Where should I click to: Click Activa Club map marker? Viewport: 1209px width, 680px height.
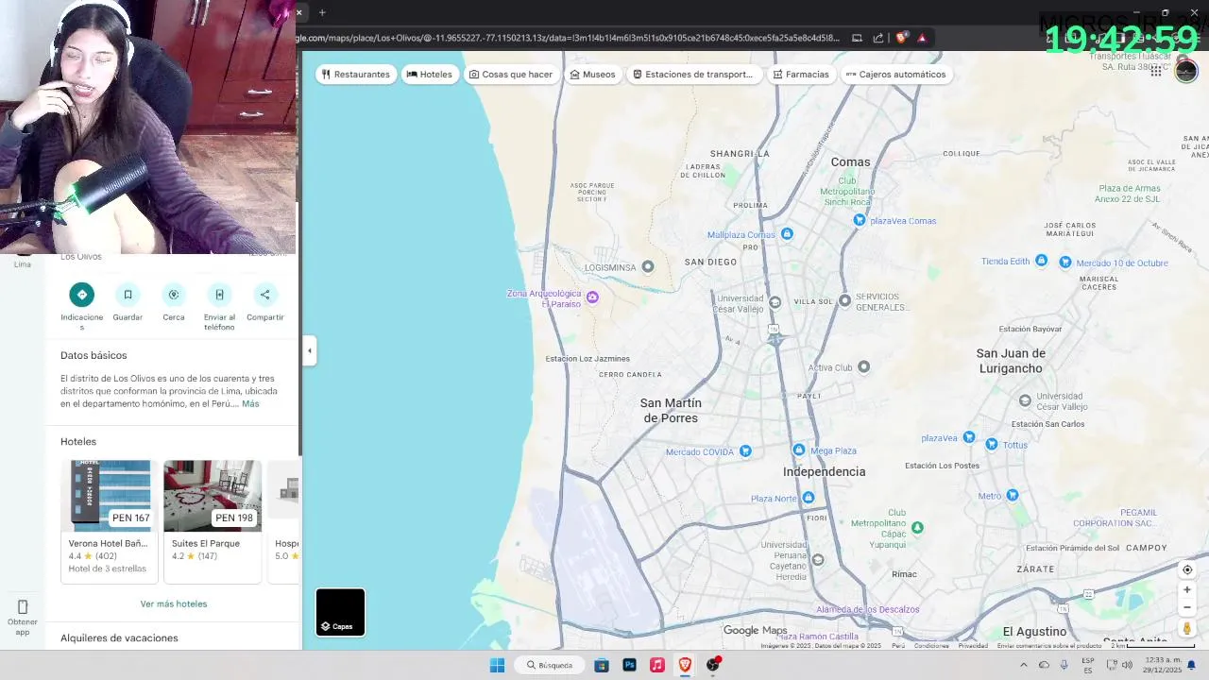point(863,366)
